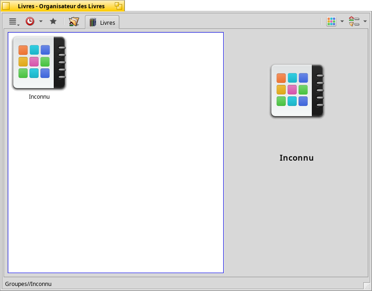372x291 pixels.
Task: Open the main hamburger menu
Action: click(14, 22)
